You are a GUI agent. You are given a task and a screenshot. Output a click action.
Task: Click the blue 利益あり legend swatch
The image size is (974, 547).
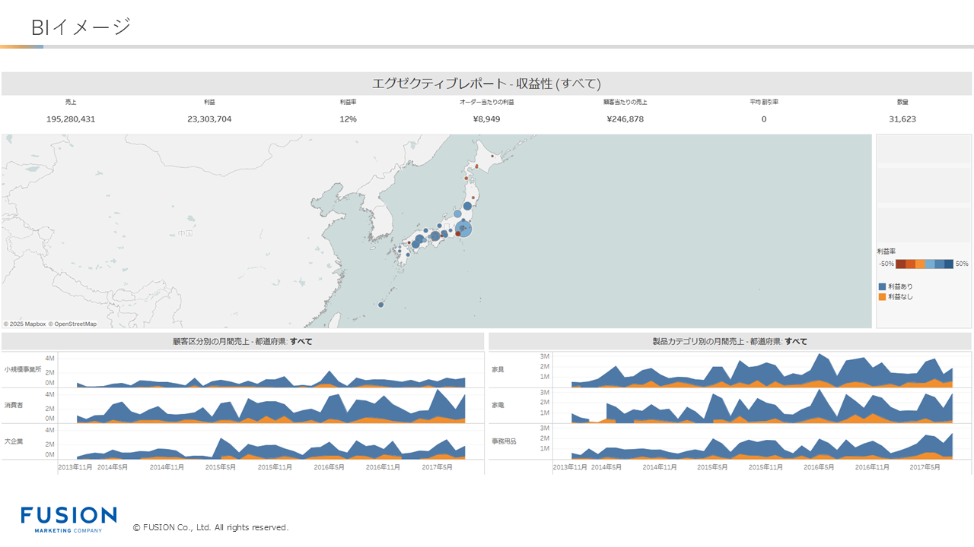coord(882,286)
